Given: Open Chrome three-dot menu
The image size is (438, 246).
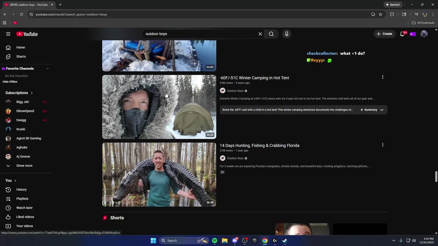Looking at the screenshot, I should click(x=433, y=14).
